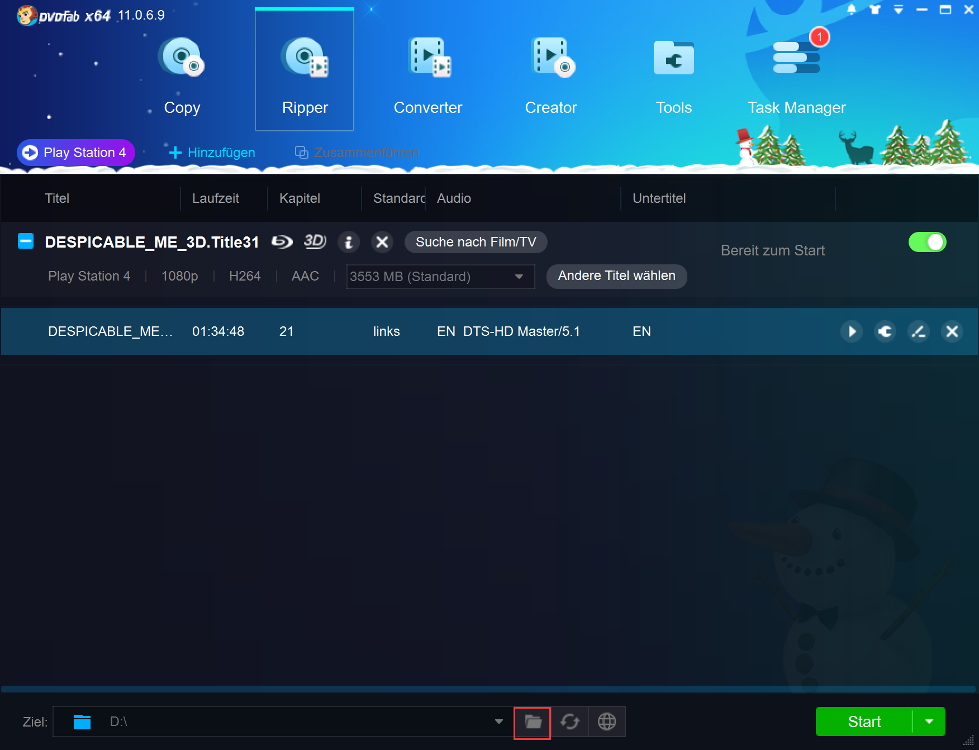The width and height of the screenshot is (979, 750).
Task: Select the DESPICABLE_ME… title name cell
Action: 110,331
